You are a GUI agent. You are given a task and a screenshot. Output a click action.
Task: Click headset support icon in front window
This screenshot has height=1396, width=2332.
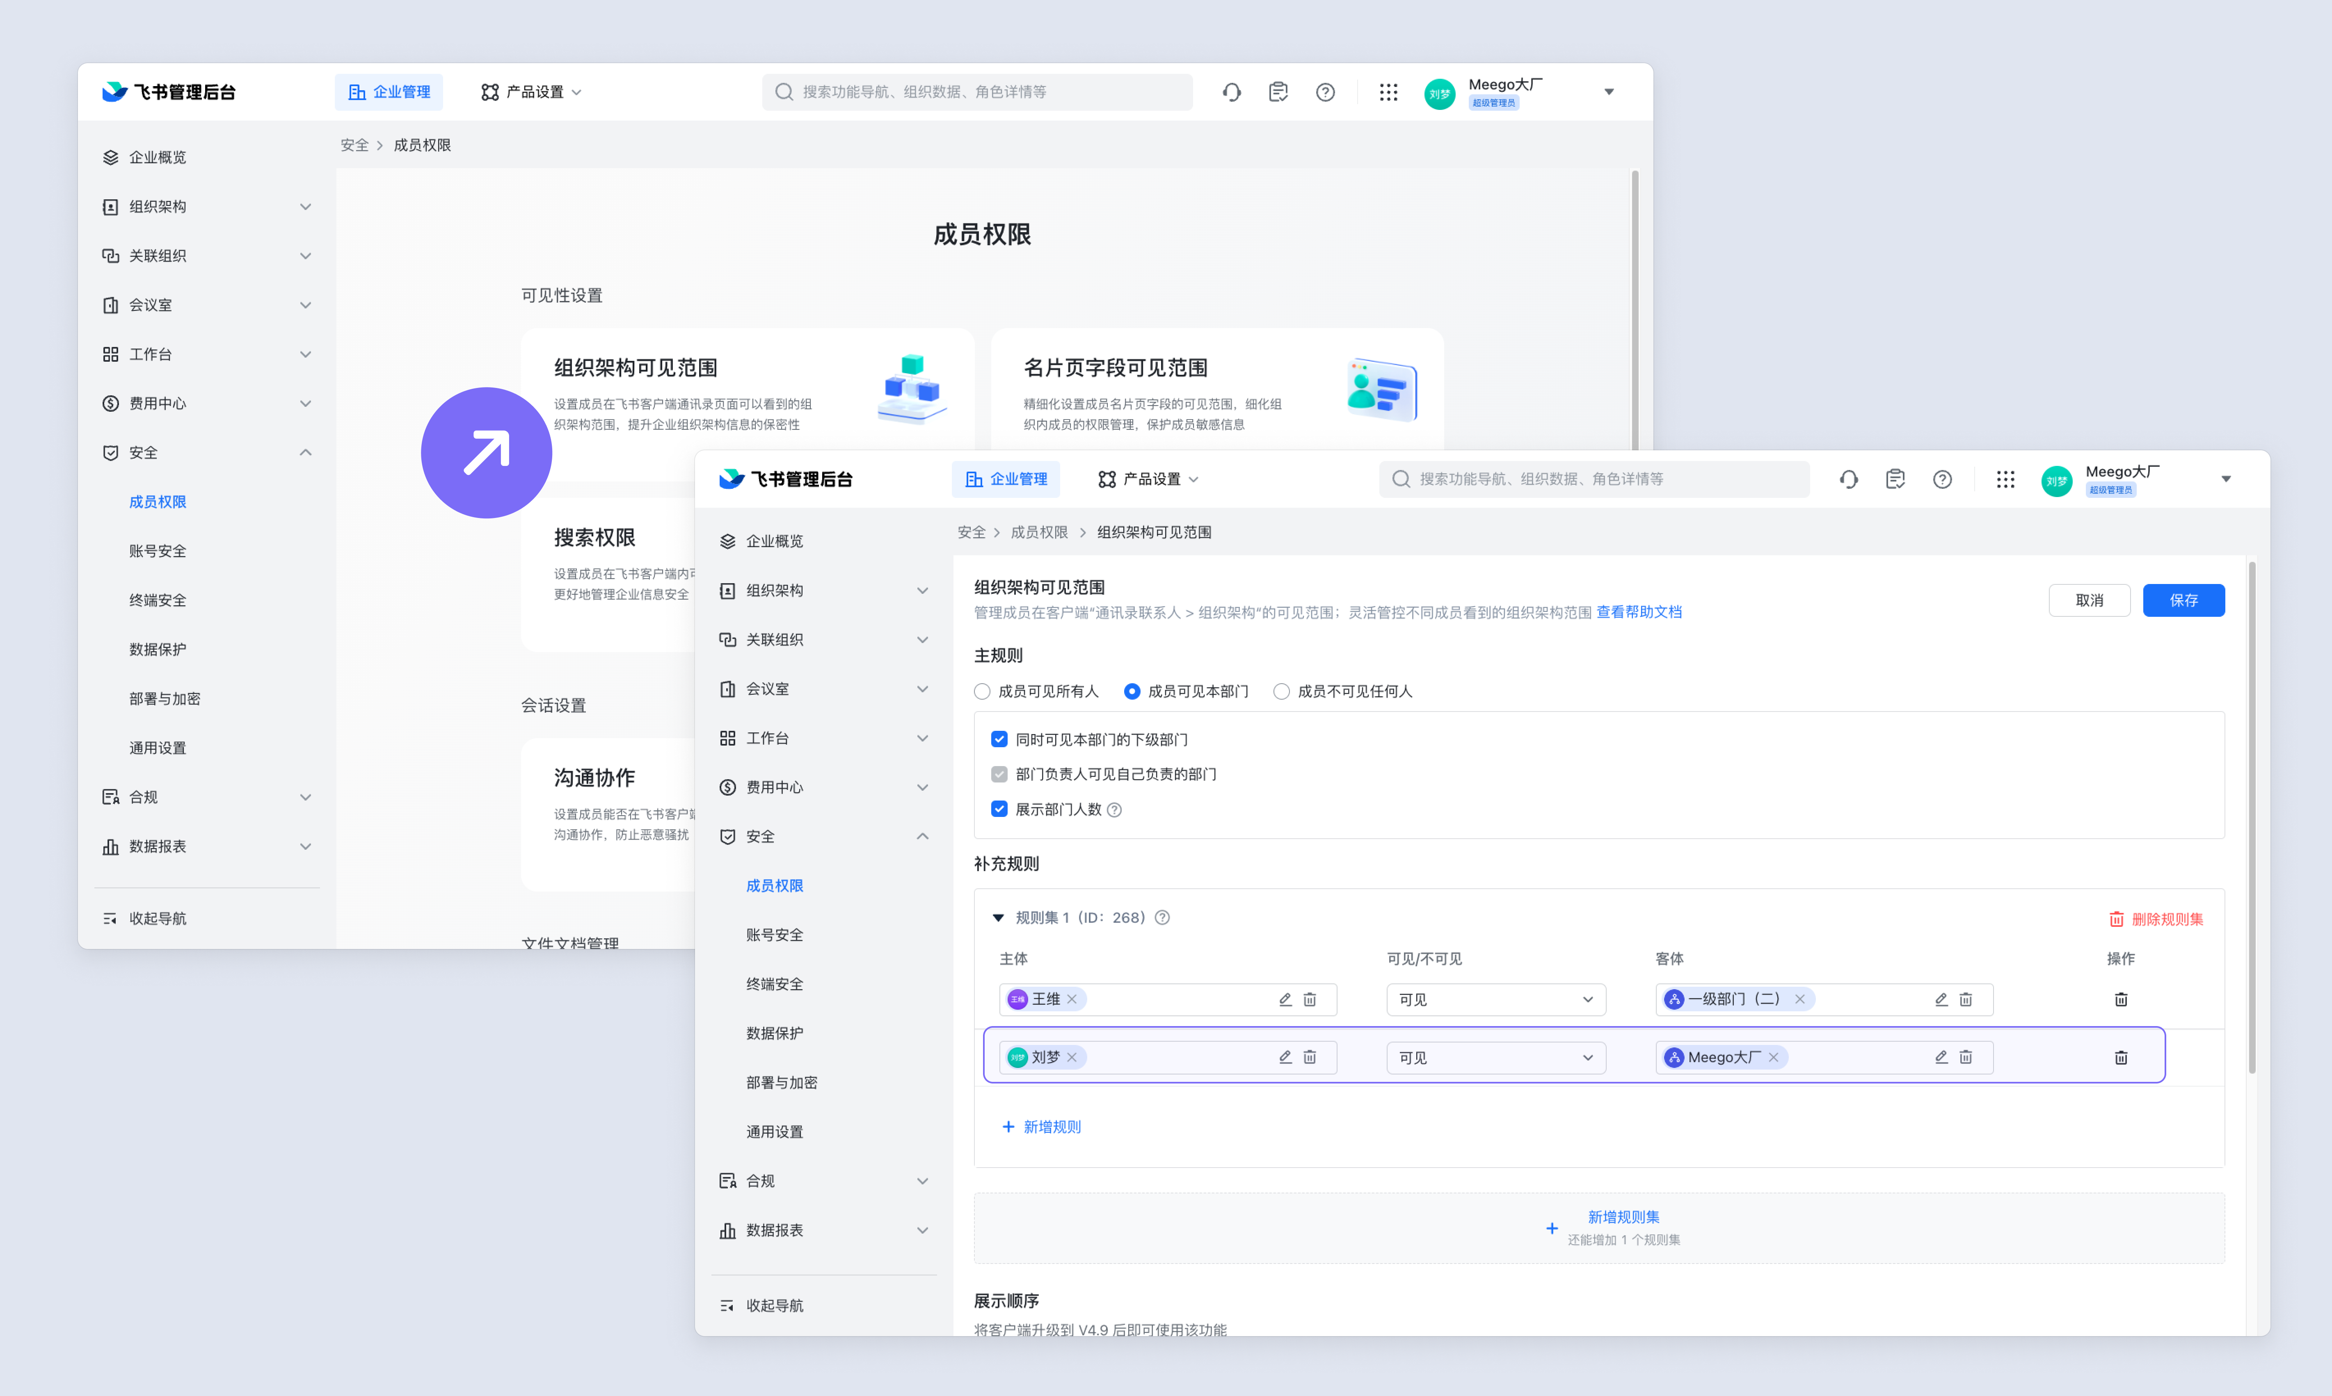pos(1848,480)
